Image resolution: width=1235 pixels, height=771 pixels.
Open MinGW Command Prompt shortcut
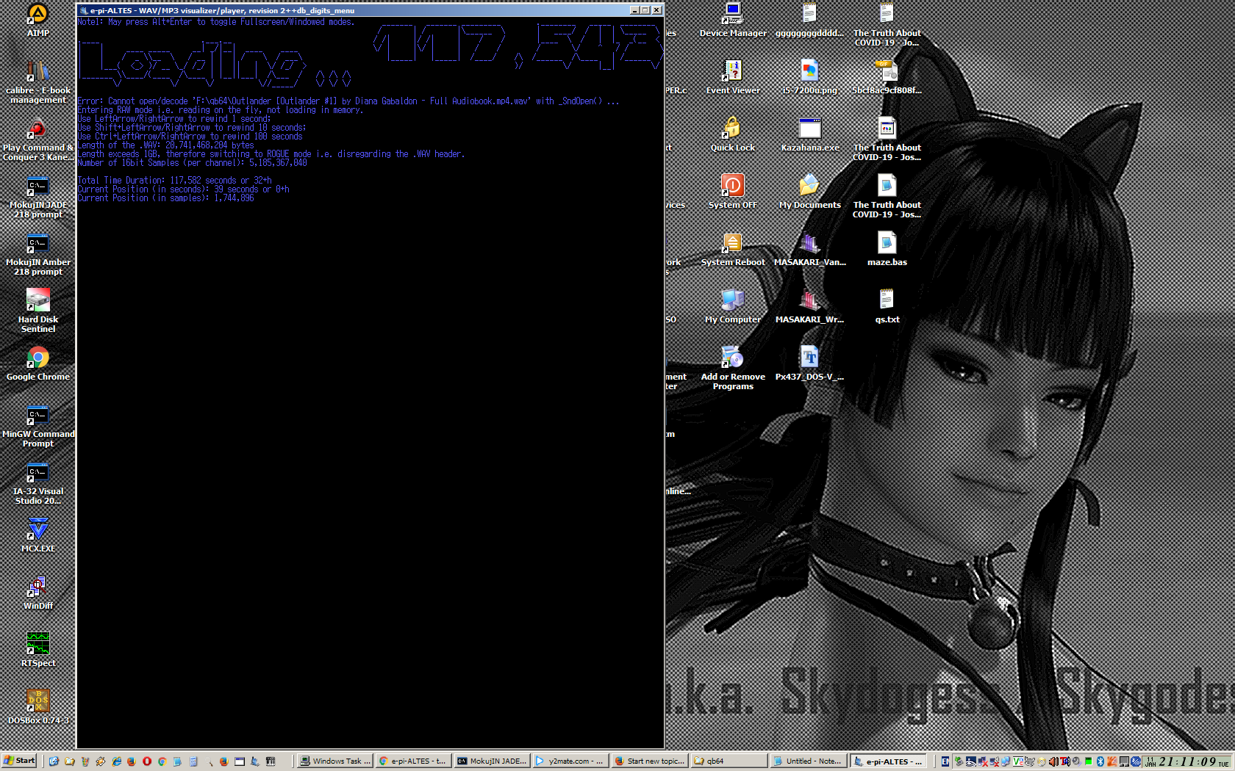coord(37,426)
